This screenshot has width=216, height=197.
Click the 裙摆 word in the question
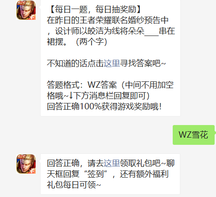(x=55, y=41)
